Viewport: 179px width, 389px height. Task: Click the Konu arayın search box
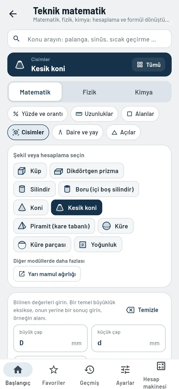coord(89,39)
